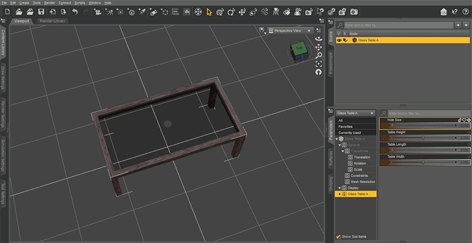This screenshot has height=243, width=472.
Task: Click the Save floppy disk icon
Action: coord(41,12)
